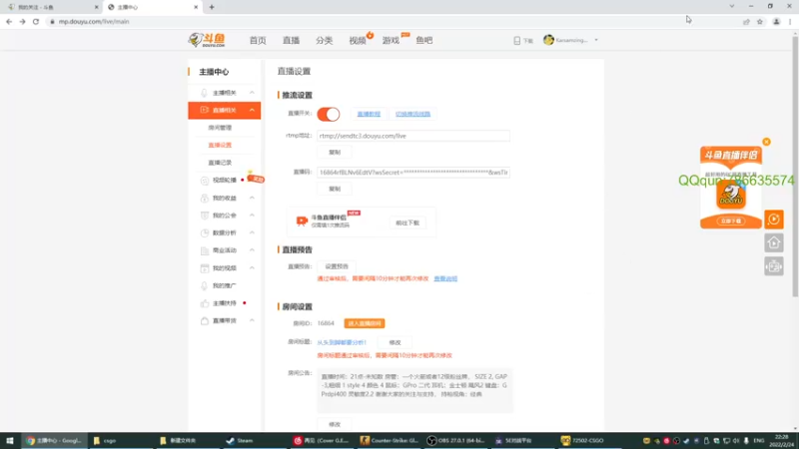Click the download phone icon in header
Screen dimensions: 799x449
[516, 40]
